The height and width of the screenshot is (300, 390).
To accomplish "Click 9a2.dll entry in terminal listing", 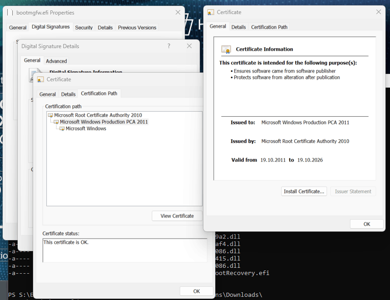I will (x=228, y=236).
